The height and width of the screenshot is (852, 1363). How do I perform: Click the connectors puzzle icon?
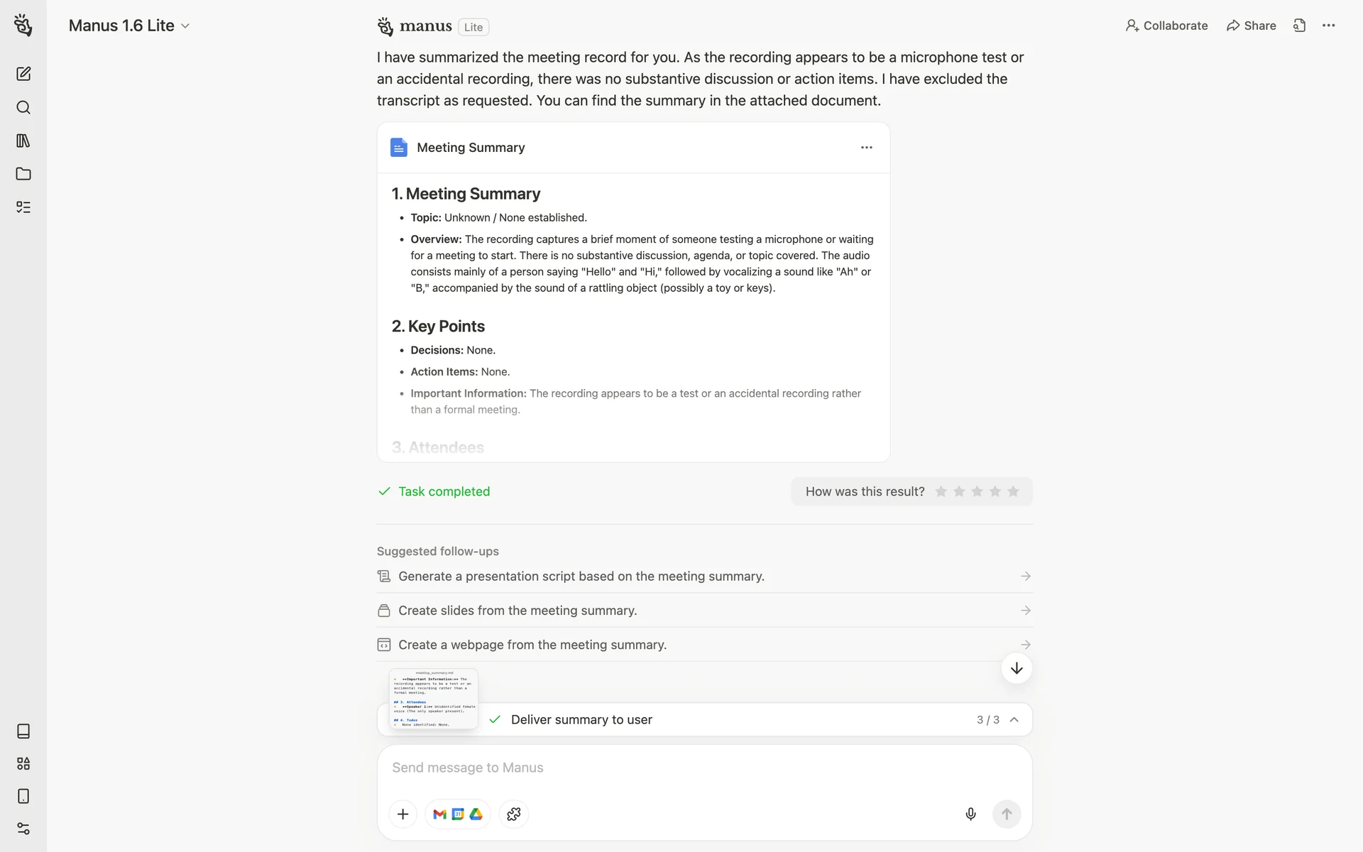click(514, 814)
